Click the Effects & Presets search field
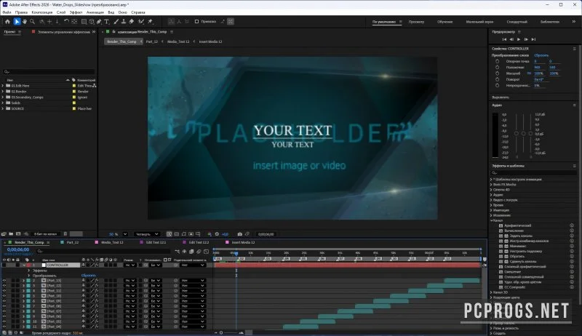 pos(533,173)
